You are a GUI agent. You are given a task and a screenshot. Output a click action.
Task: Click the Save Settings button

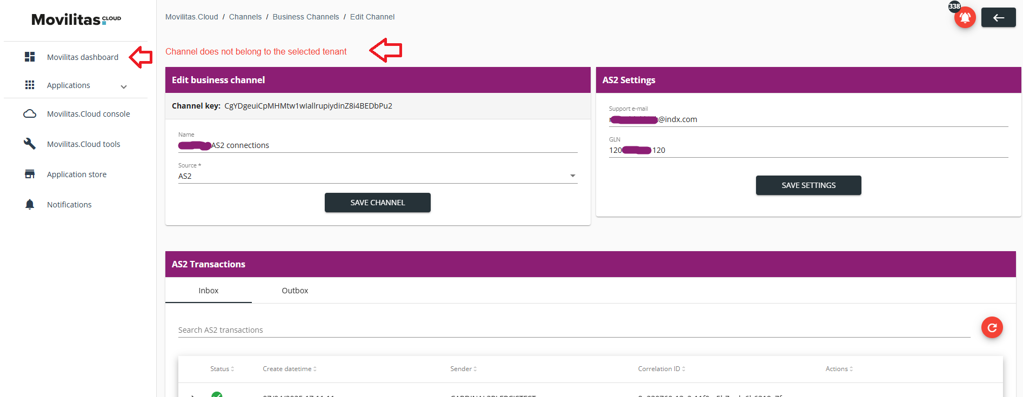pyautogui.click(x=808, y=185)
